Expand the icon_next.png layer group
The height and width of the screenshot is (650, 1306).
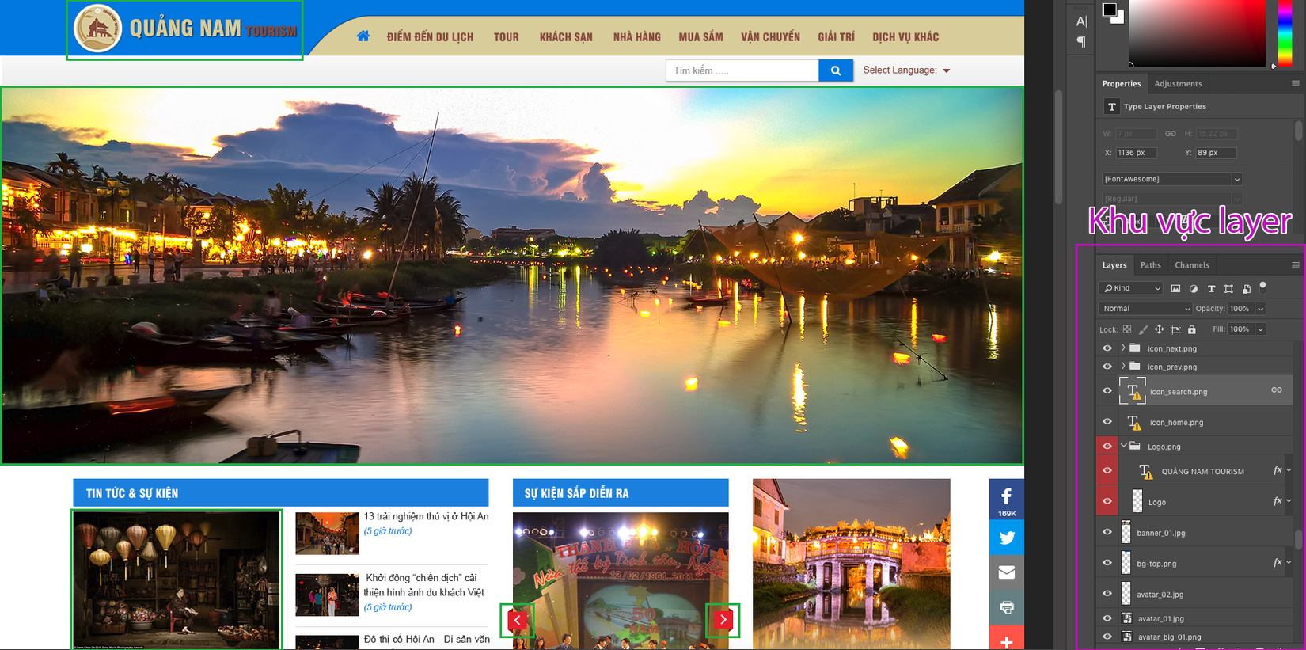coord(1123,348)
